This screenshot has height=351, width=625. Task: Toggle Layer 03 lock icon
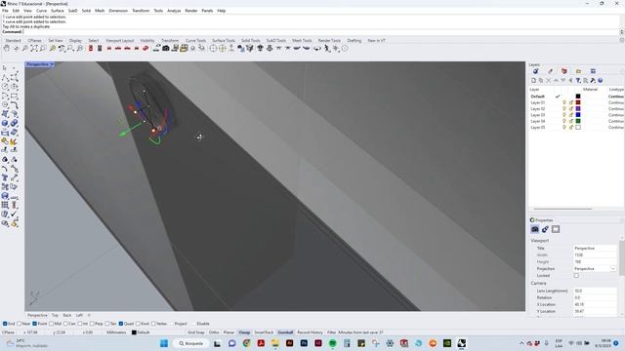coord(570,115)
